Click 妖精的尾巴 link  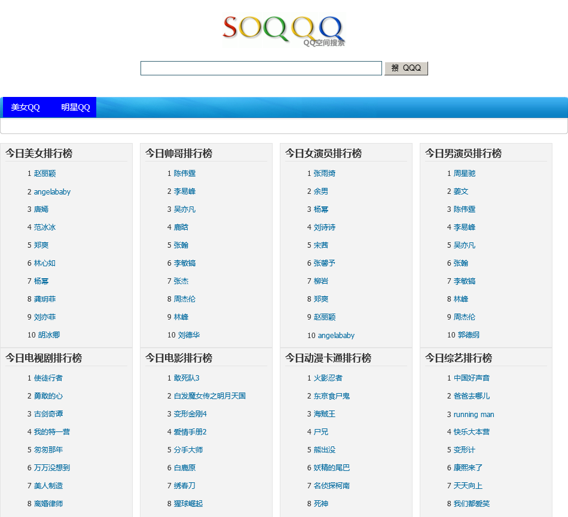point(331,468)
